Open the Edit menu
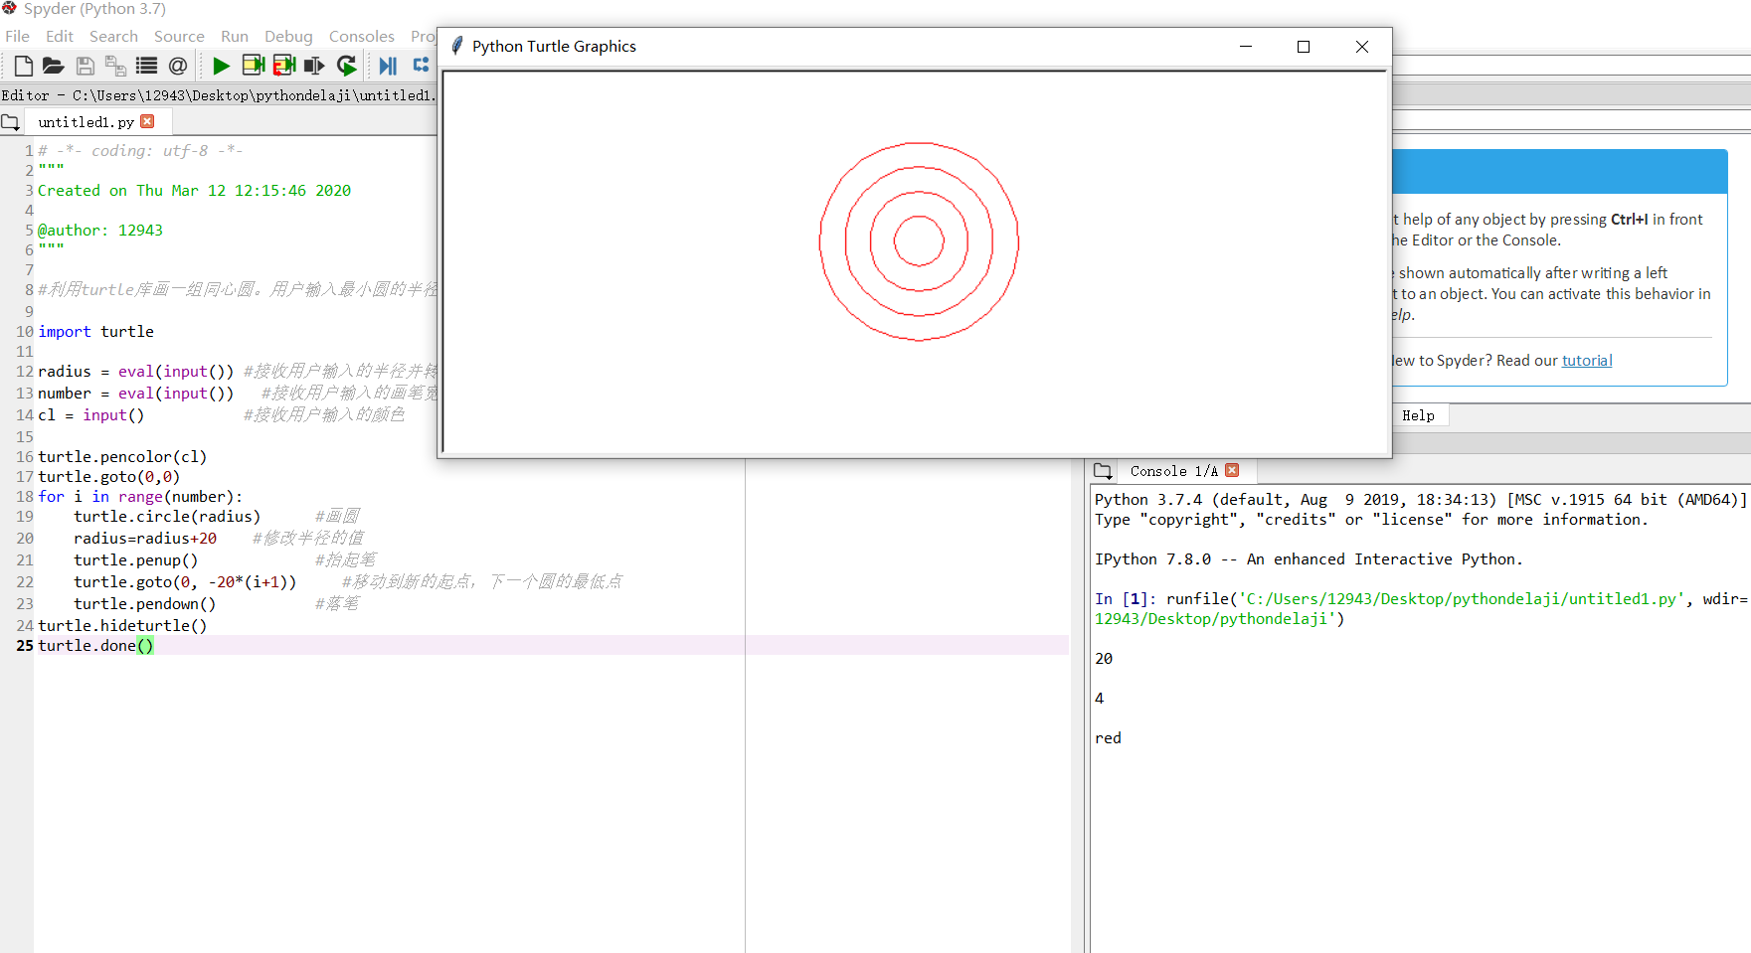1751x953 pixels. point(60,36)
